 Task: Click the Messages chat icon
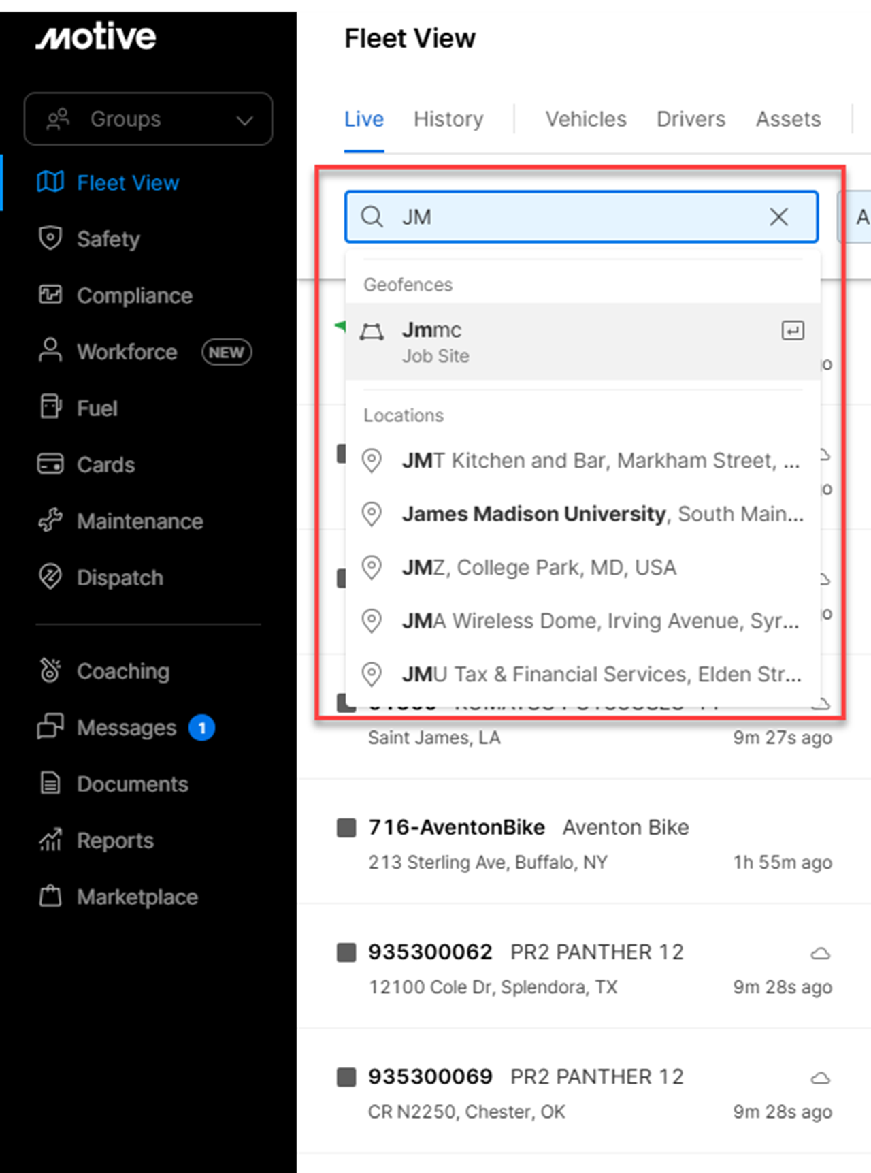click(50, 726)
